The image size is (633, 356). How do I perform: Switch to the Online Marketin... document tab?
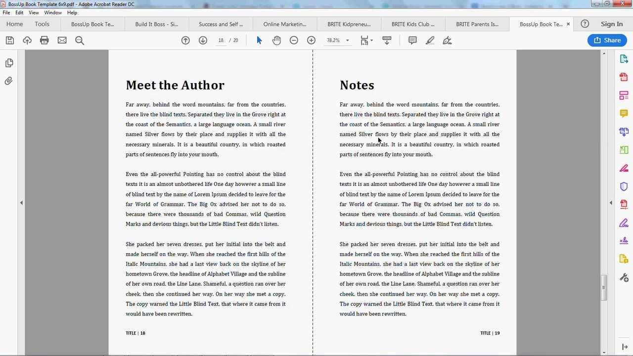285,24
